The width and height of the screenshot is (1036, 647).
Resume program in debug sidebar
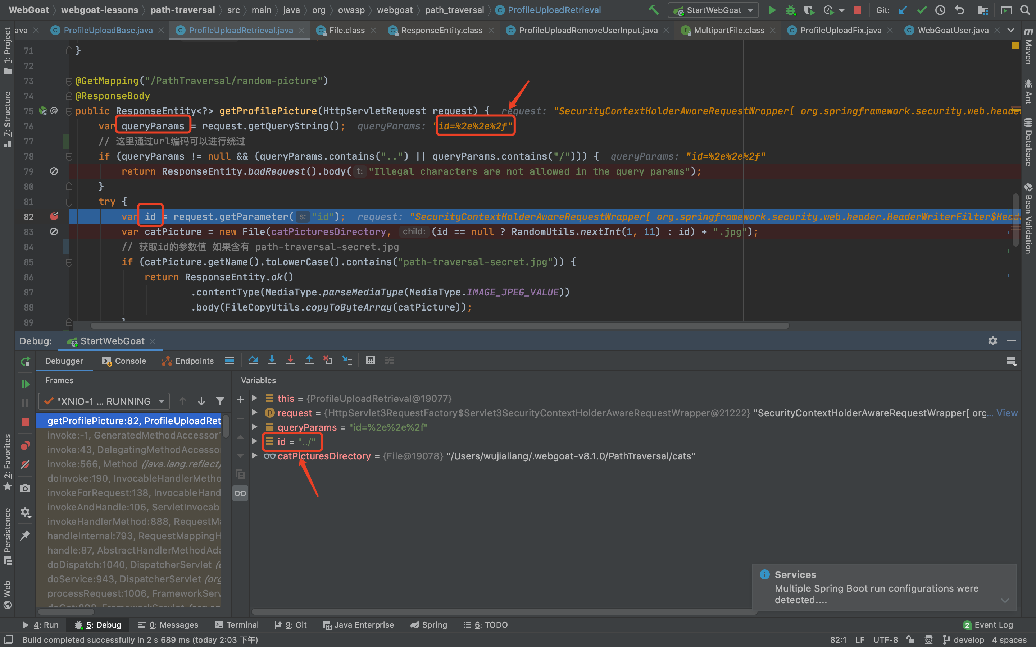25,384
